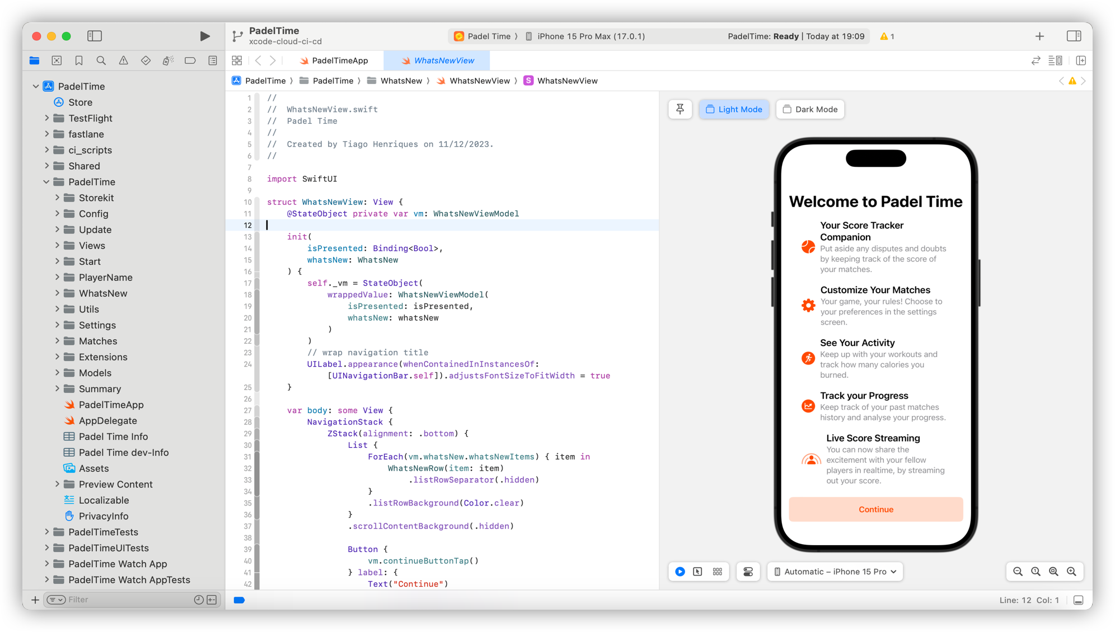Select the Store file
This screenshot has height=632, width=1115.
(x=80, y=102)
